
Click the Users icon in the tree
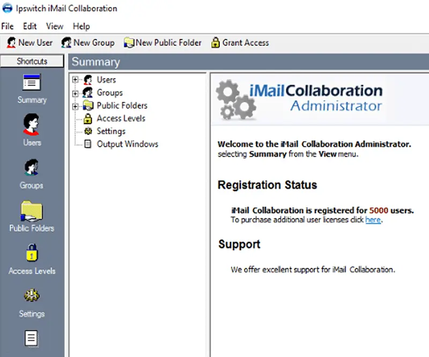(88, 80)
